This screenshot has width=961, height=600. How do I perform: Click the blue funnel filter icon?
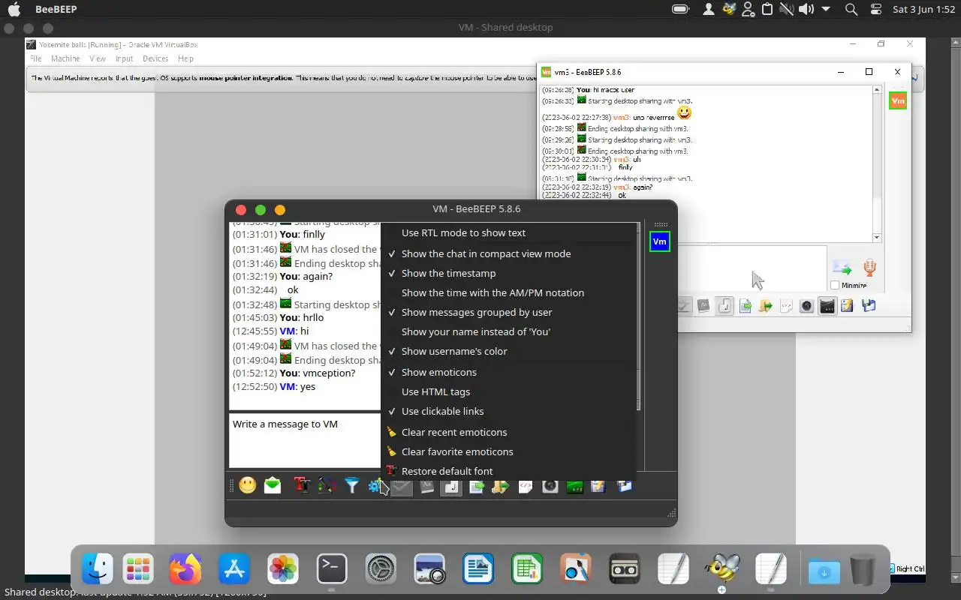351,485
